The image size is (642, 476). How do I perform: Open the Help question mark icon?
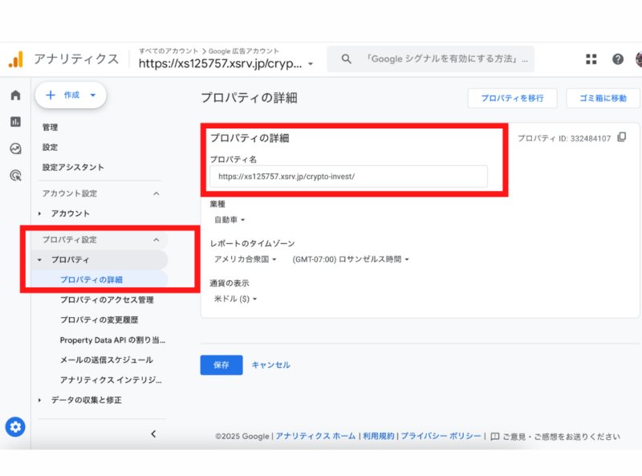click(618, 59)
